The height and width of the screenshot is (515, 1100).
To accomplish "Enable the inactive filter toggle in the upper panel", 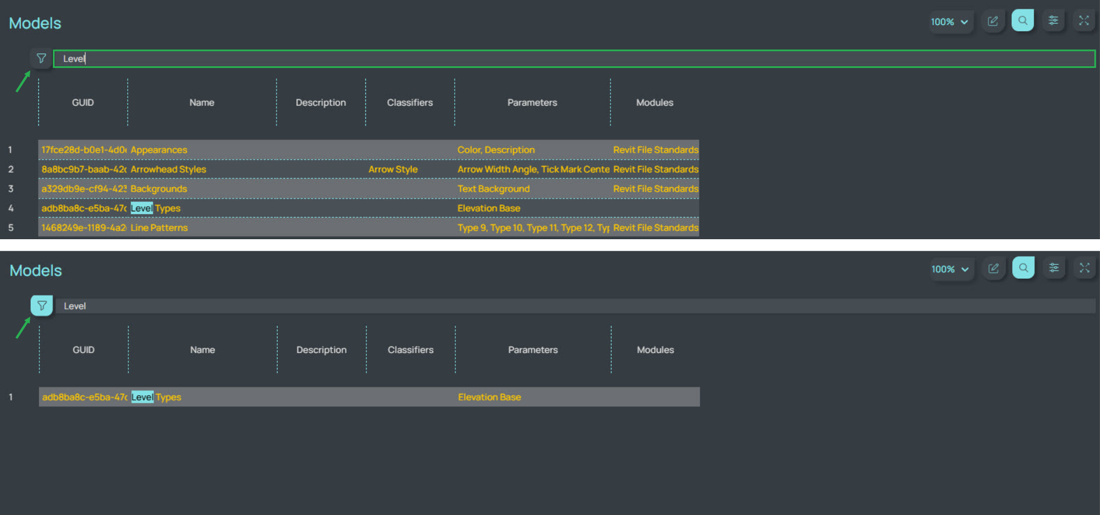I will [41, 59].
